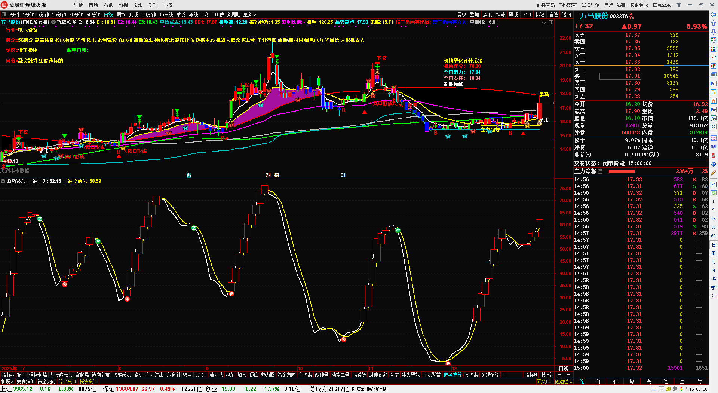Click the up arrow icon for previous stock

tap(714, 23)
